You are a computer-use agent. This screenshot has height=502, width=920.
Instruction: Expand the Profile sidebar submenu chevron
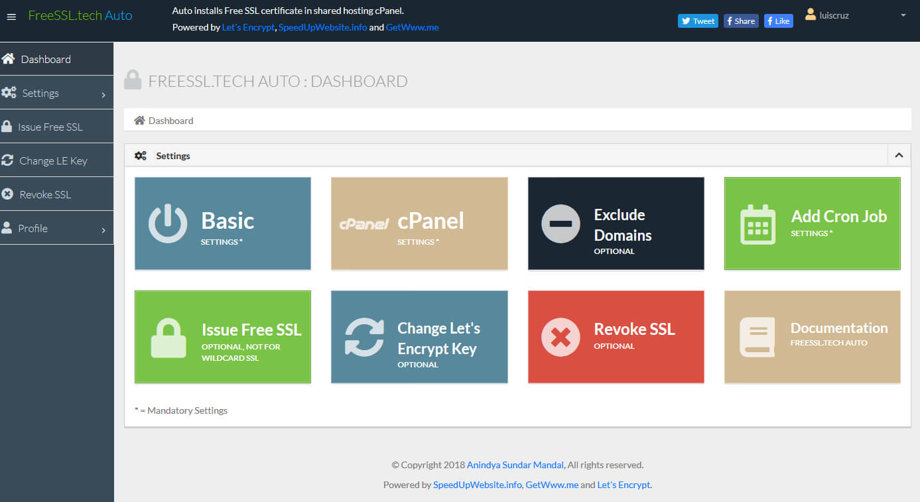(x=103, y=230)
